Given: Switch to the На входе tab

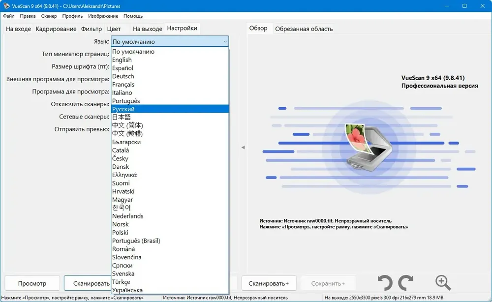Looking at the screenshot, I should coord(19,29).
